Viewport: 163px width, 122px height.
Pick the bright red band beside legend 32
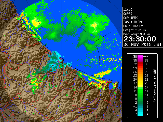pyautogui.click(x=140, y=64)
